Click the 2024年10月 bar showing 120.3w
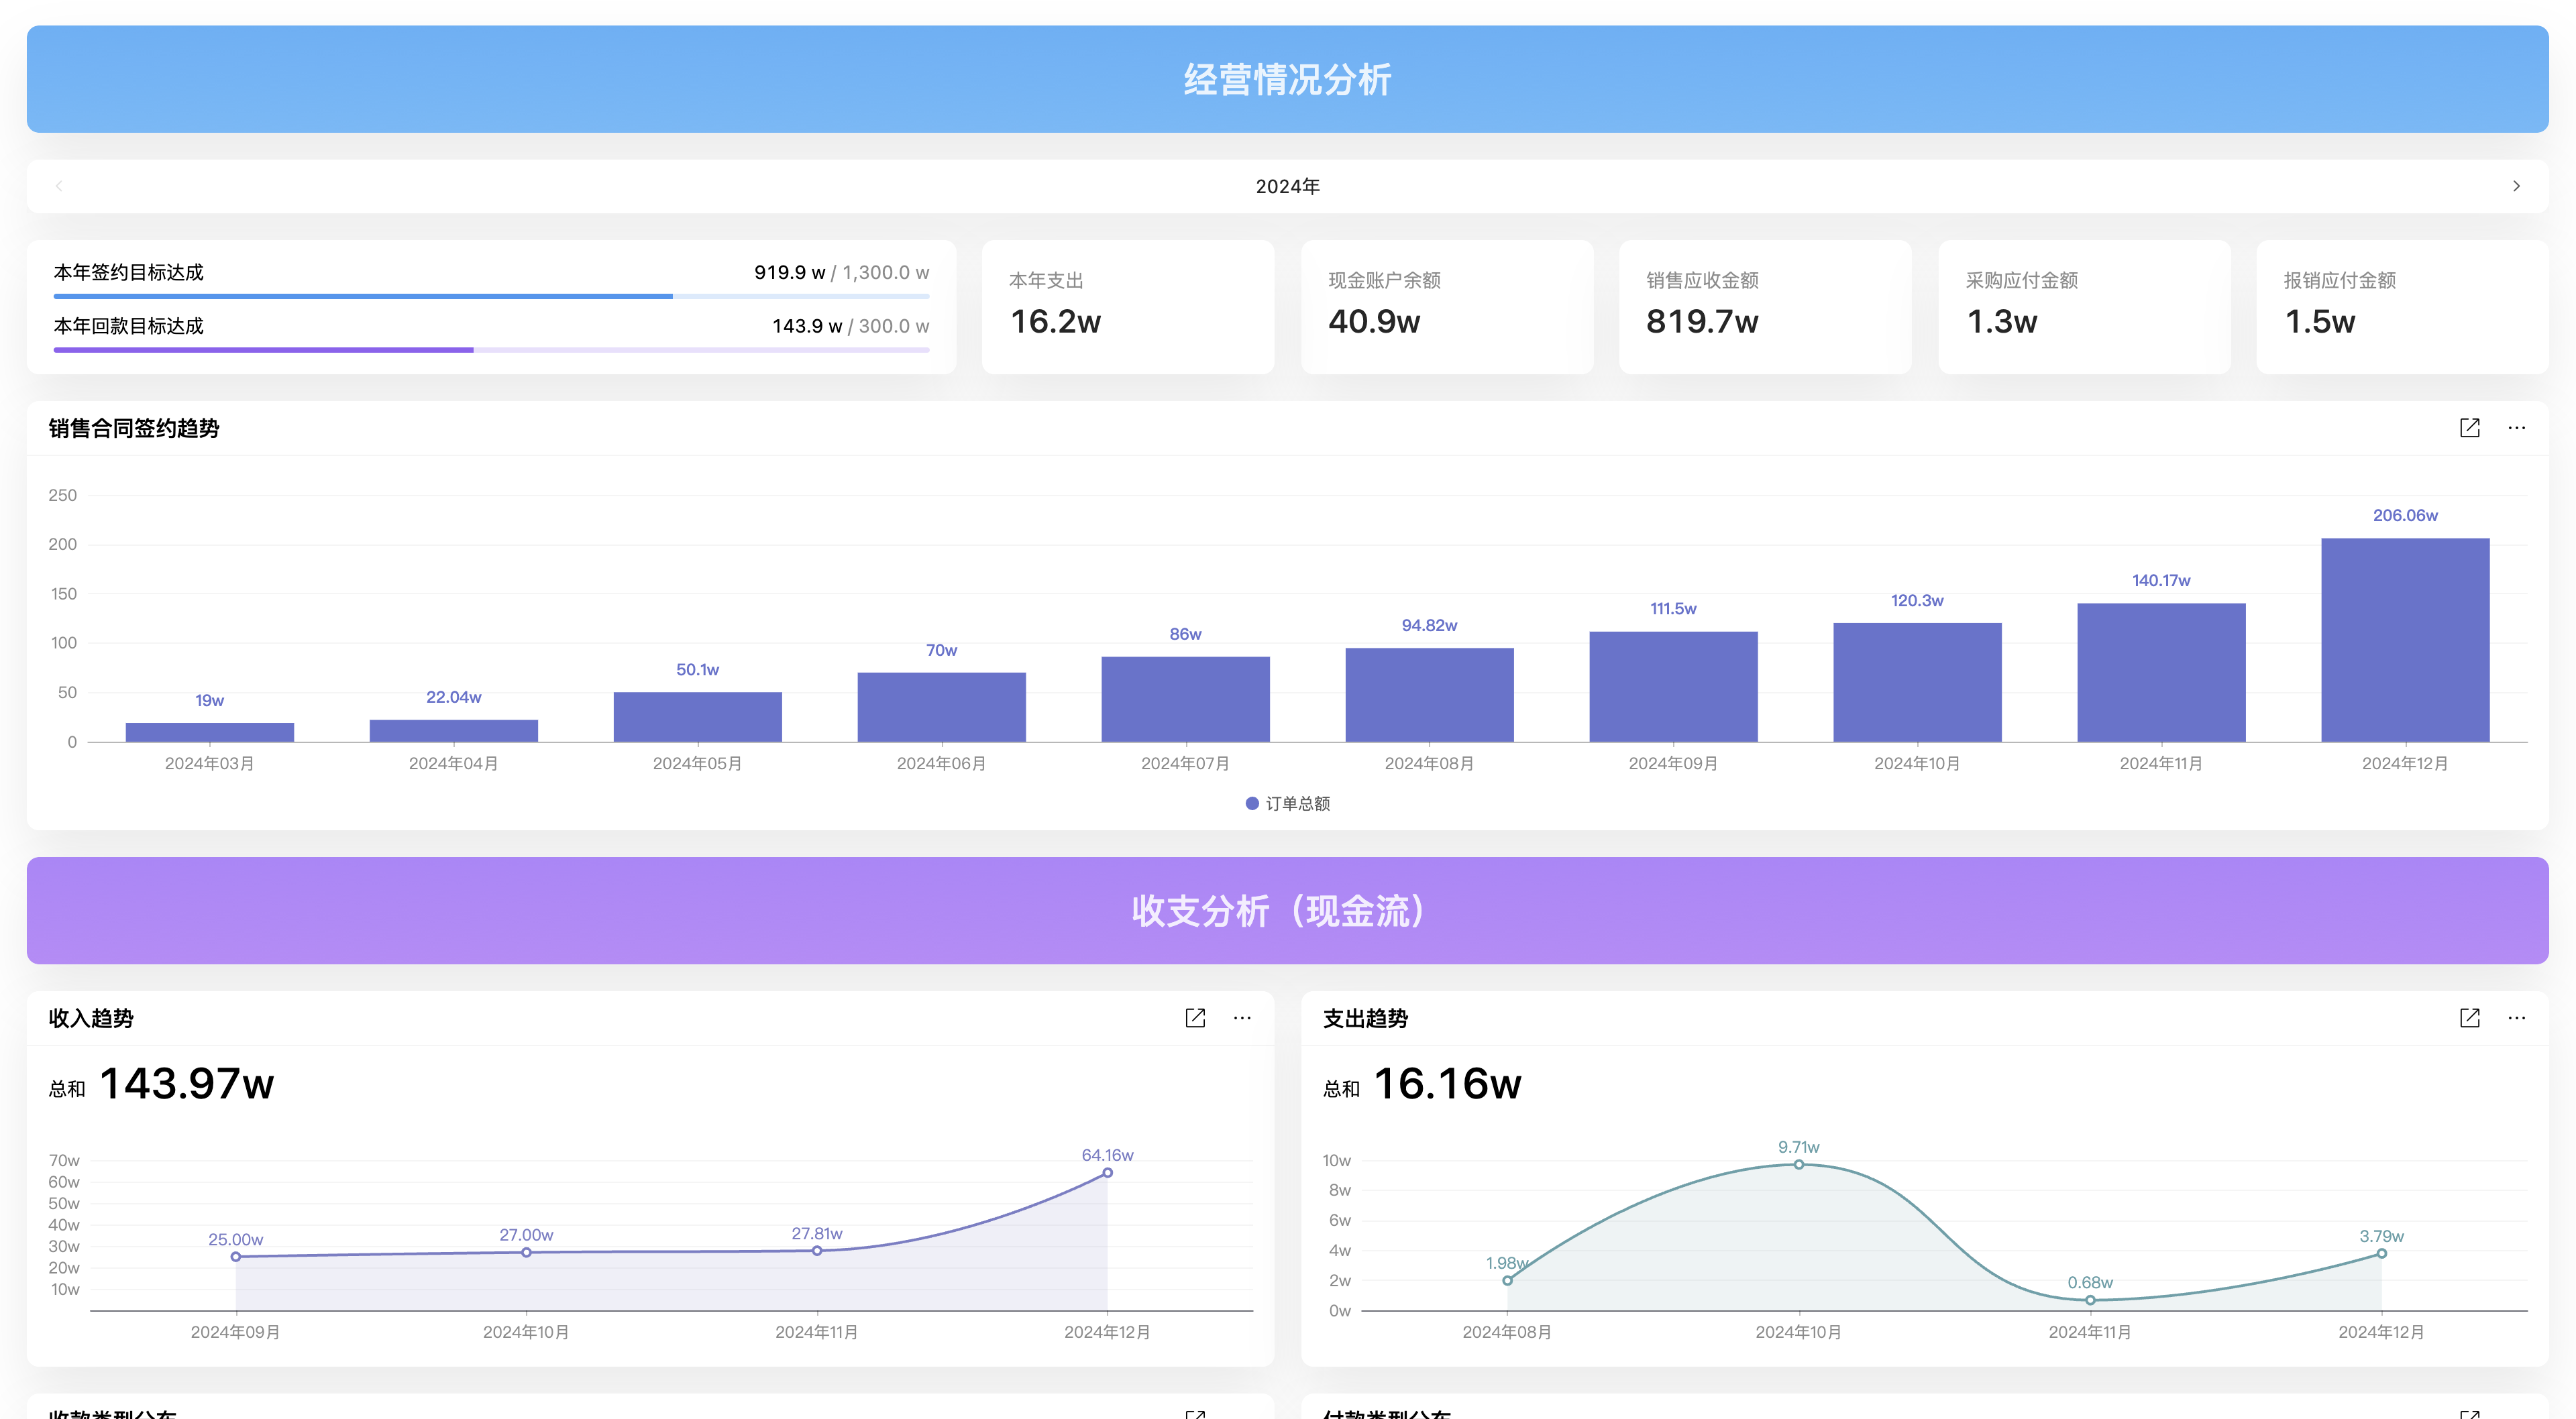 [1917, 682]
